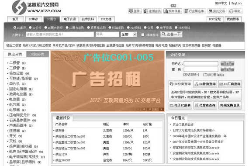
Task: Open news 日本太阳能电池系统市场将缩小
Action: pyautogui.click(x=194, y=131)
